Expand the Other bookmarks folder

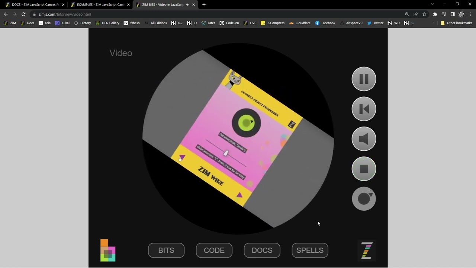point(456,23)
